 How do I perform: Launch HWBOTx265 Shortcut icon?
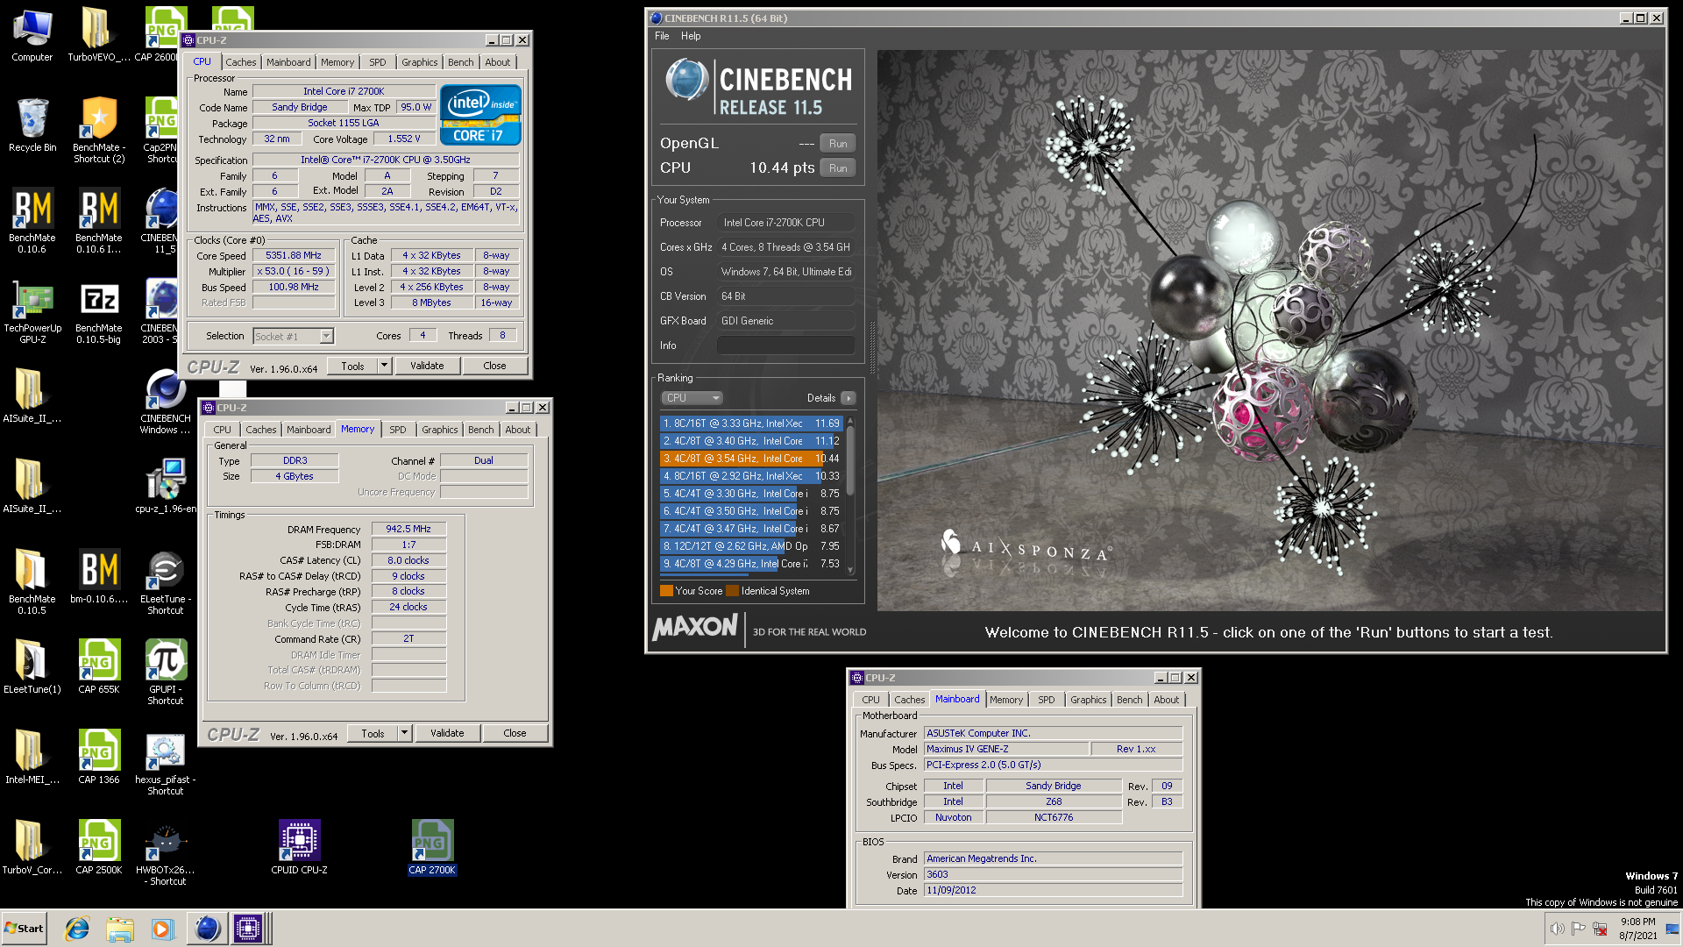click(165, 852)
